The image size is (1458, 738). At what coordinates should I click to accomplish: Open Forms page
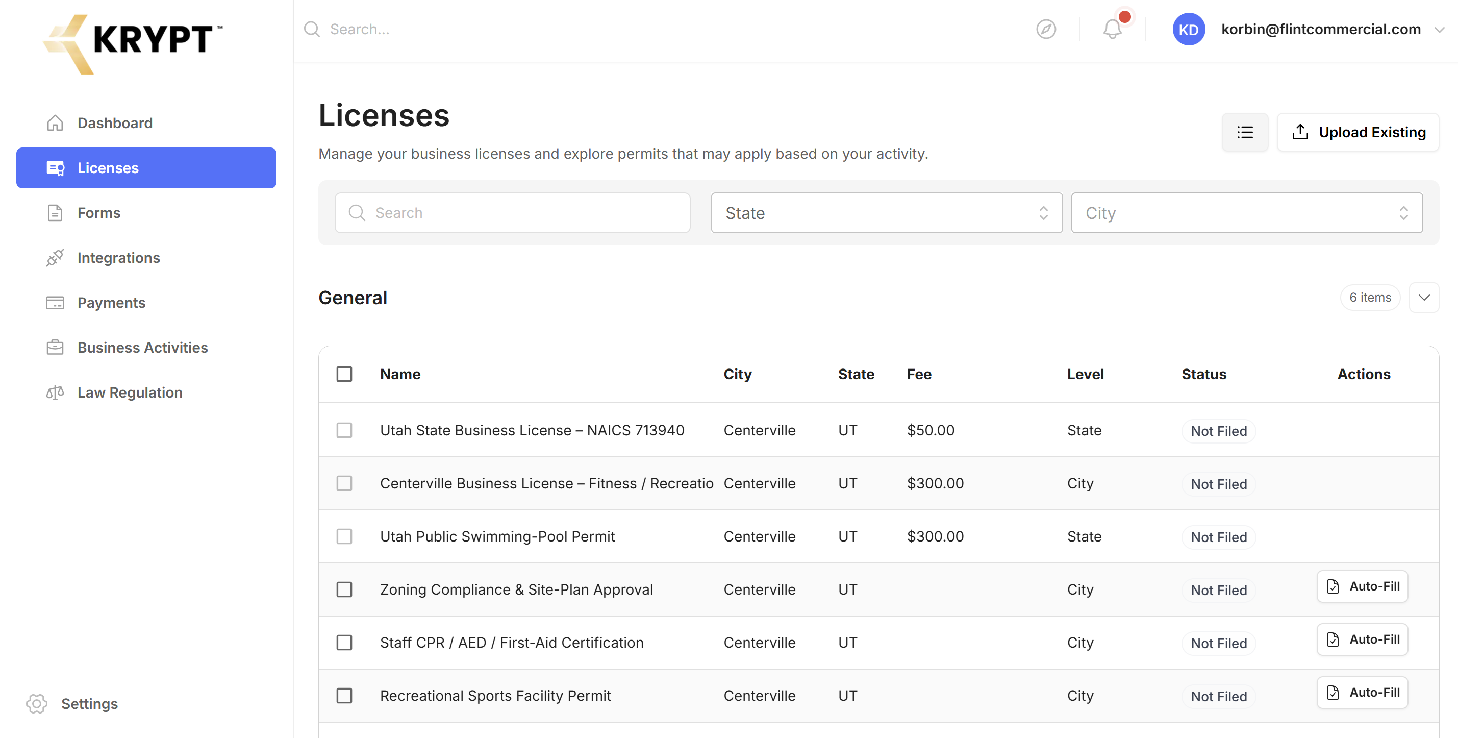[146, 213]
